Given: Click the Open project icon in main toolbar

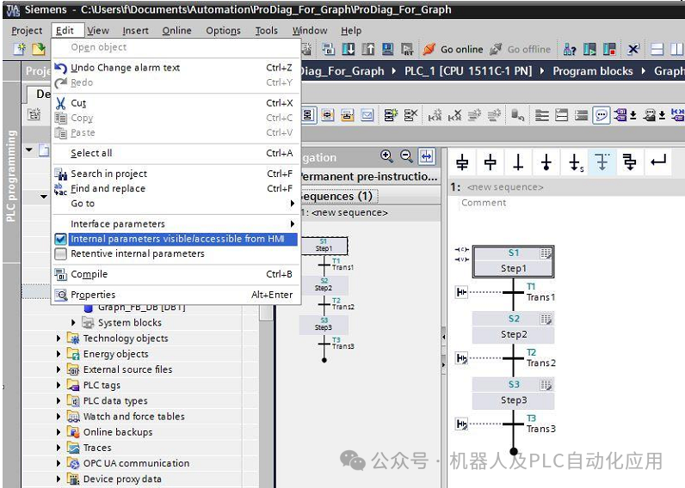Looking at the screenshot, I should coord(39,49).
